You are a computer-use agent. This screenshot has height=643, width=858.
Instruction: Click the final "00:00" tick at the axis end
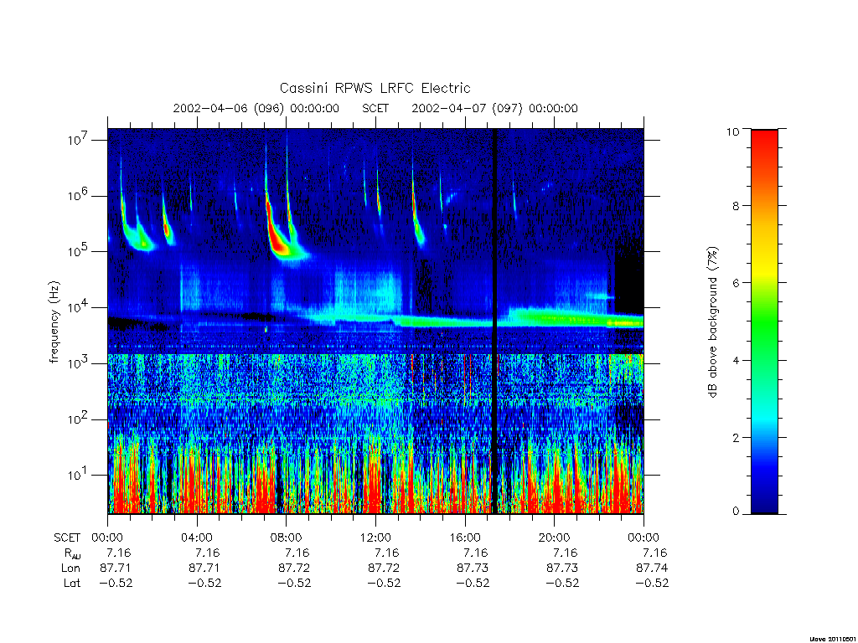[643, 538]
